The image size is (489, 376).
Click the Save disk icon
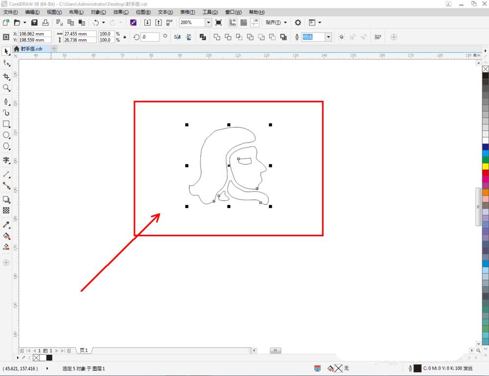coord(34,22)
